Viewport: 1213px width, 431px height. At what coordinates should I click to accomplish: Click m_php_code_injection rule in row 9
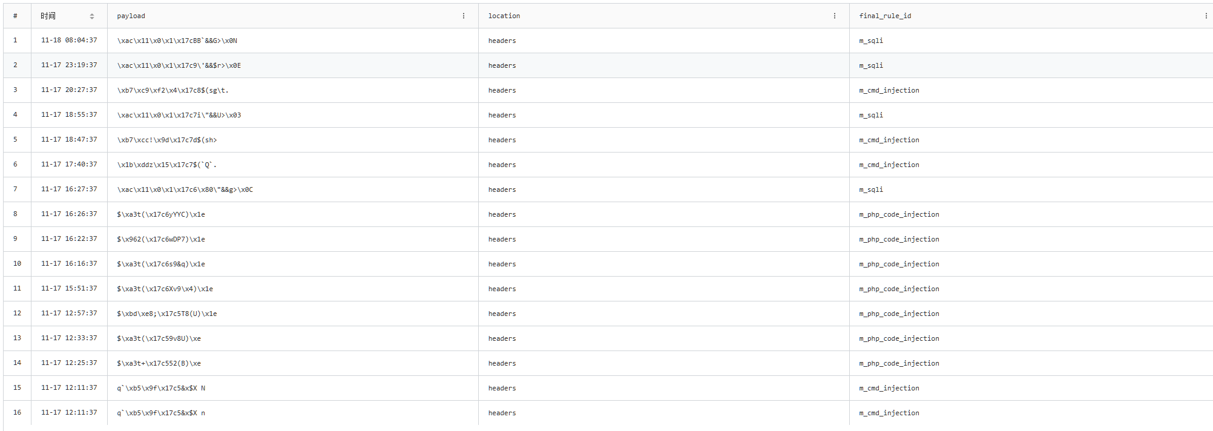[x=899, y=239]
